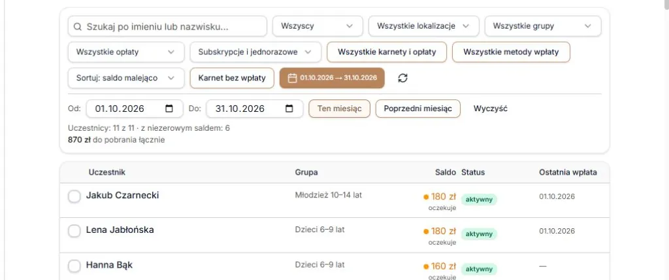Open calendar picker in Od date field
The height and width of the screenshot is (280, 669).
[x=169, y=109]
